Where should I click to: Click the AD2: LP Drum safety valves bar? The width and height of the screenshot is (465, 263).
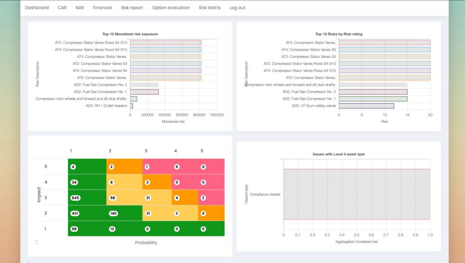point(366,106)
